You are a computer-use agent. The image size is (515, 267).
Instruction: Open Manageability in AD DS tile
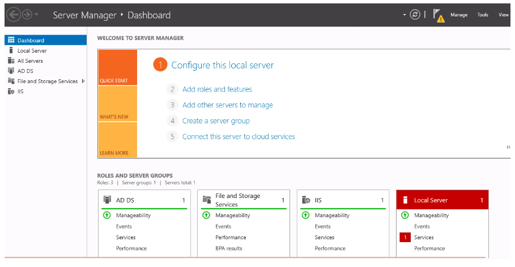[133, 215]
